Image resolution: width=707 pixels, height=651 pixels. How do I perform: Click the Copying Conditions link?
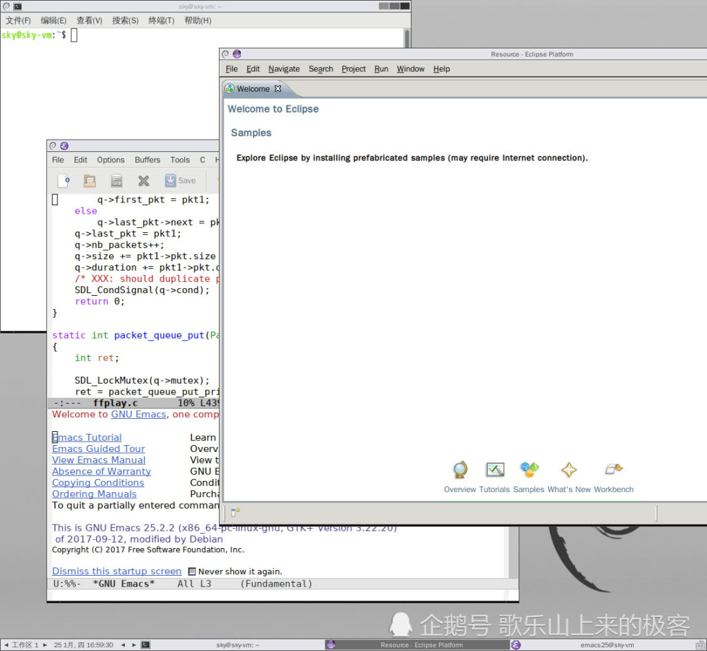pyautogui.click(x=98, y=482)
